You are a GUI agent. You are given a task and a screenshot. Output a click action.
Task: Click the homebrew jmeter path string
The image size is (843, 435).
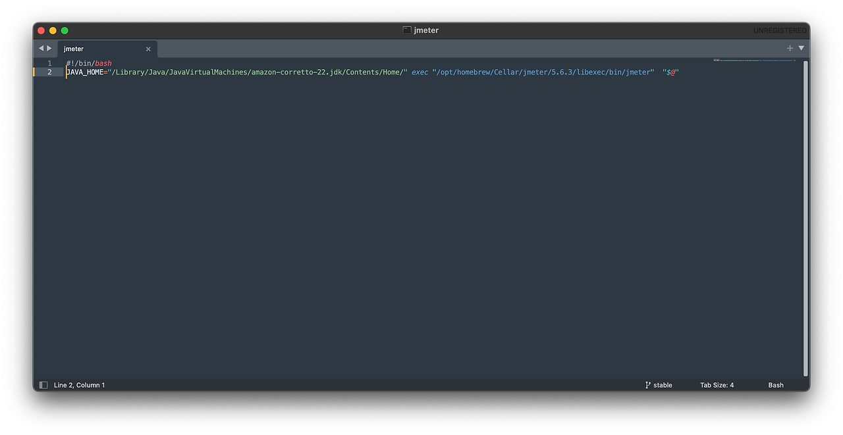coord(543,72)
